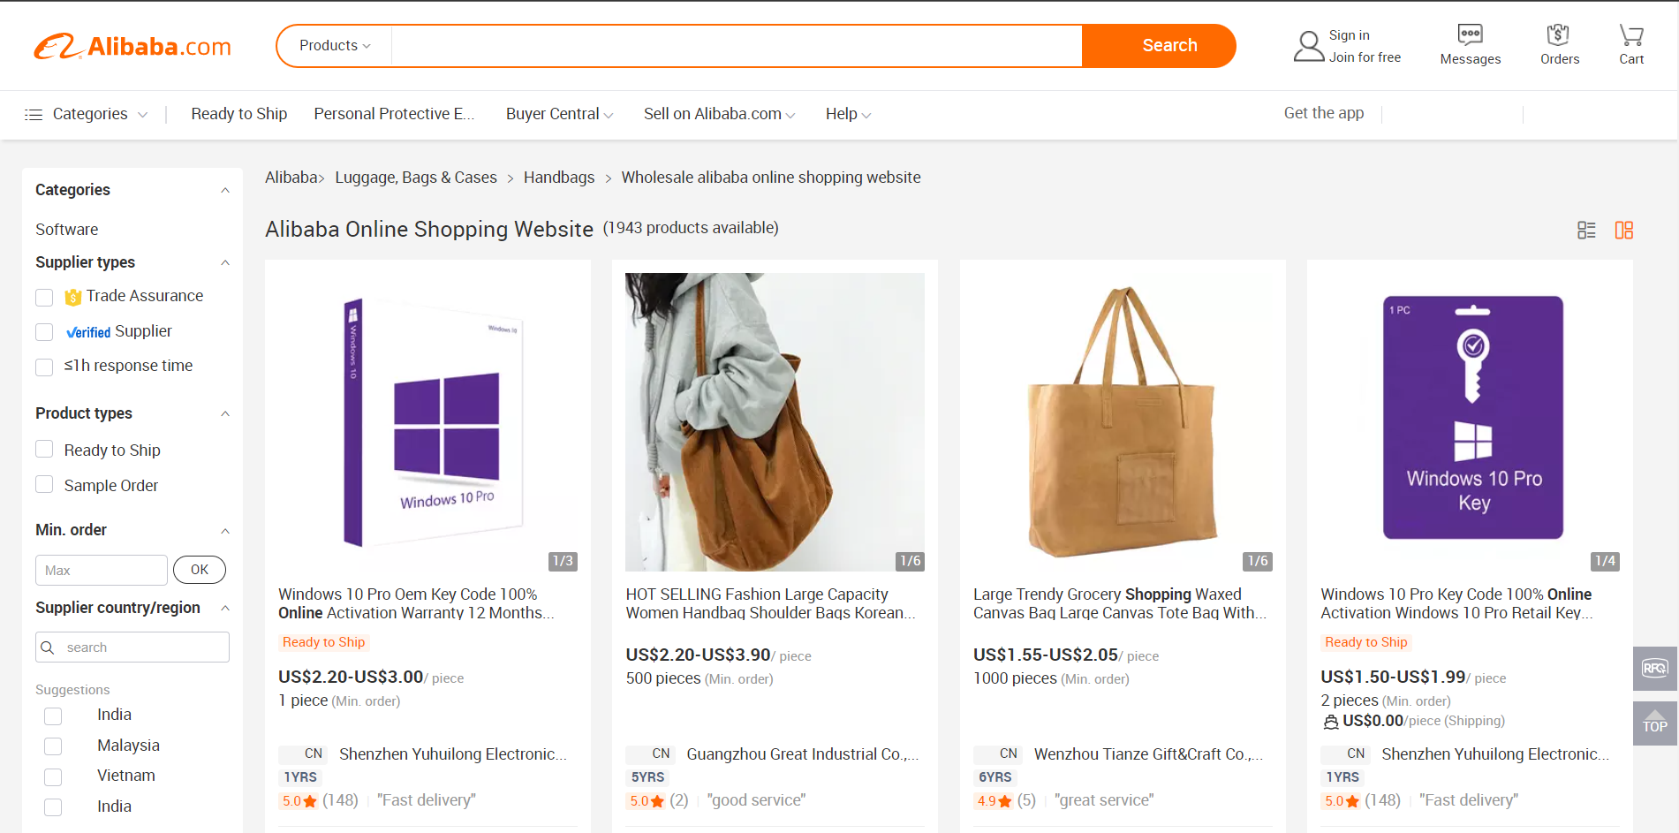Open Guangzhou Great Industrial Co. supplier link
This screenshot has height=833, width=1679.
803,754
